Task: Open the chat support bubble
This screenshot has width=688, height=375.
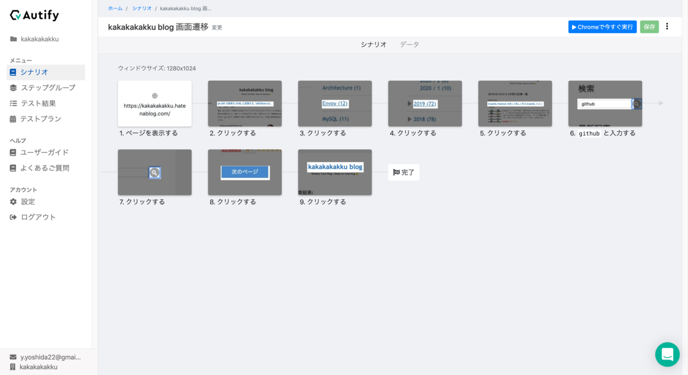Action: coord(667,354)
